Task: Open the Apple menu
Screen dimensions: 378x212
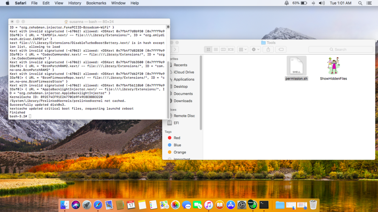Action: pyautogui.click(x=7, y=3)
